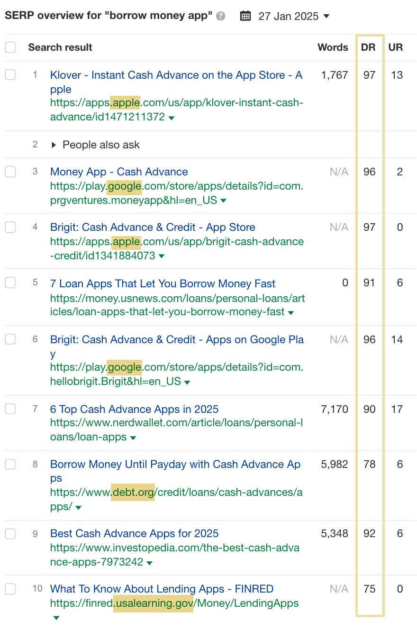Open URL dropdown for investopedia.com link

point(150,563)
